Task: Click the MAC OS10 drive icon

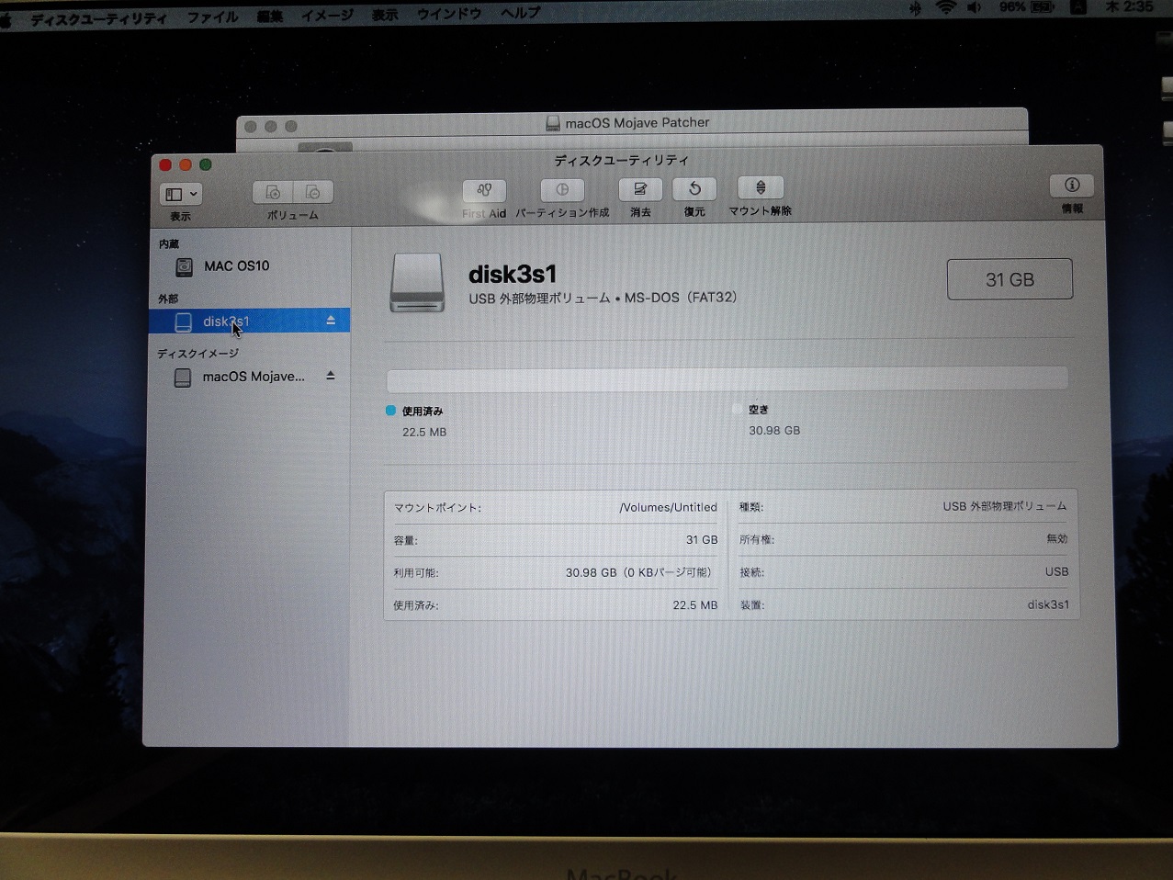Action: pos(185,266)
